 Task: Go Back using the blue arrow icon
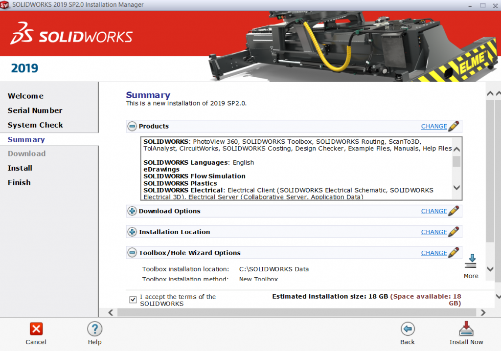408,329
